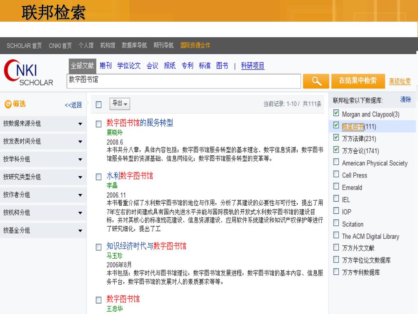This screenshot has width=418, height=314.
Task: Switch to the 报纸 tab
Action: tap(169, 66)
